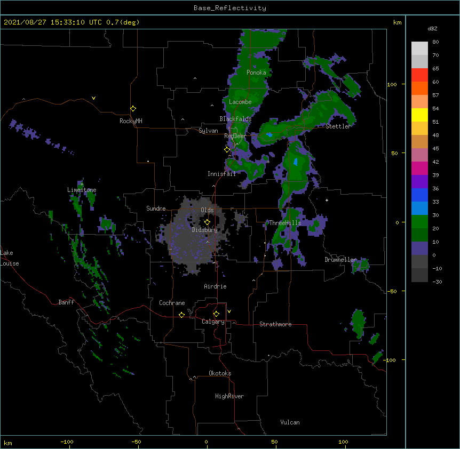Click the -100 tick on the bottom axis
This screenshot has width=460, height=449.
(x=67, y=442)
